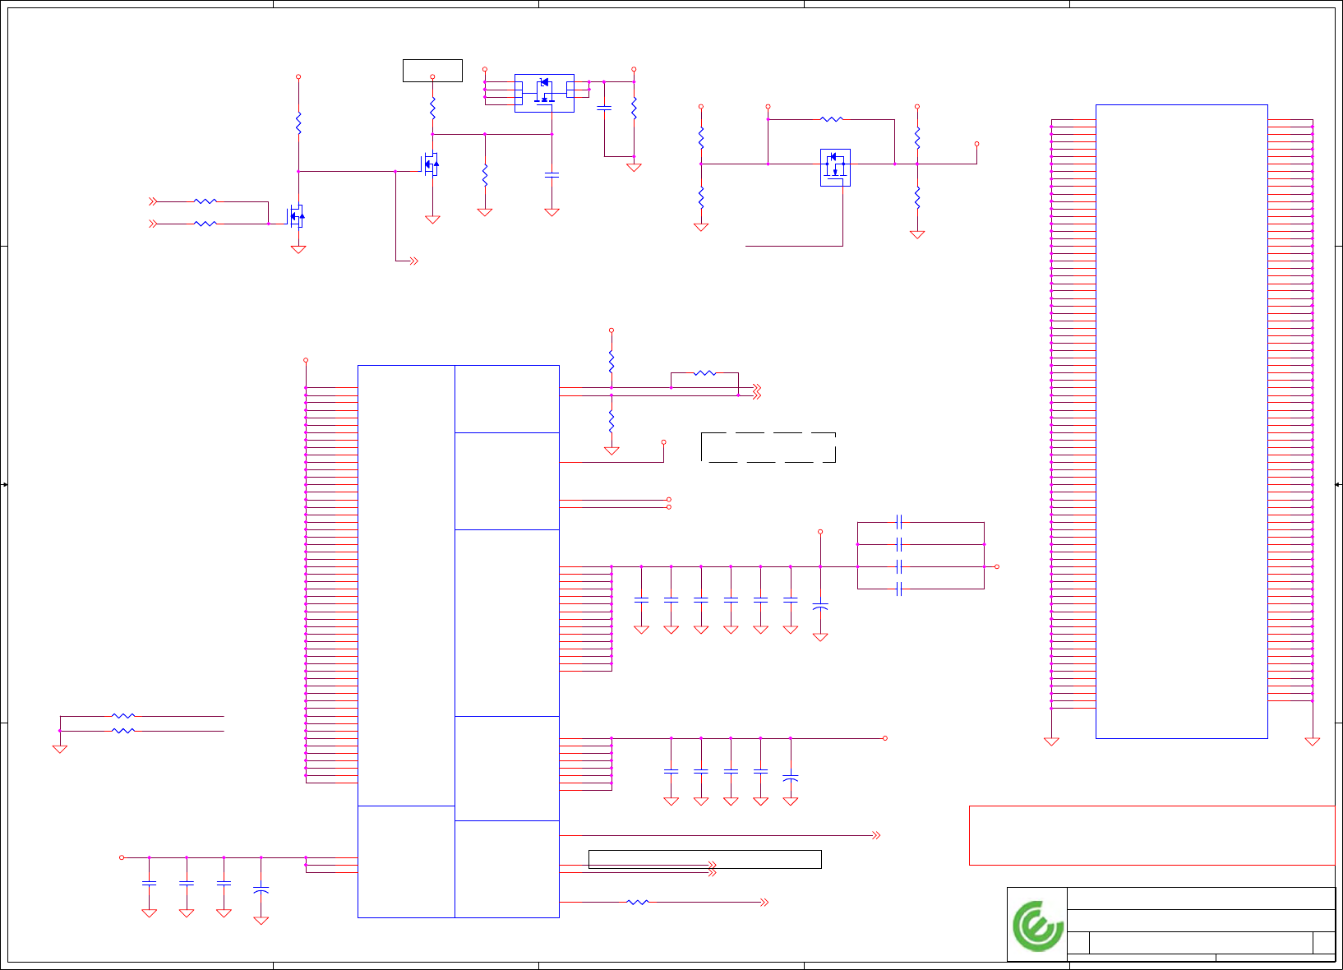Select the N-MOSFET driven by two input resistors
The width and height of the screenshot is (1343, 970).
pos(297,217)
